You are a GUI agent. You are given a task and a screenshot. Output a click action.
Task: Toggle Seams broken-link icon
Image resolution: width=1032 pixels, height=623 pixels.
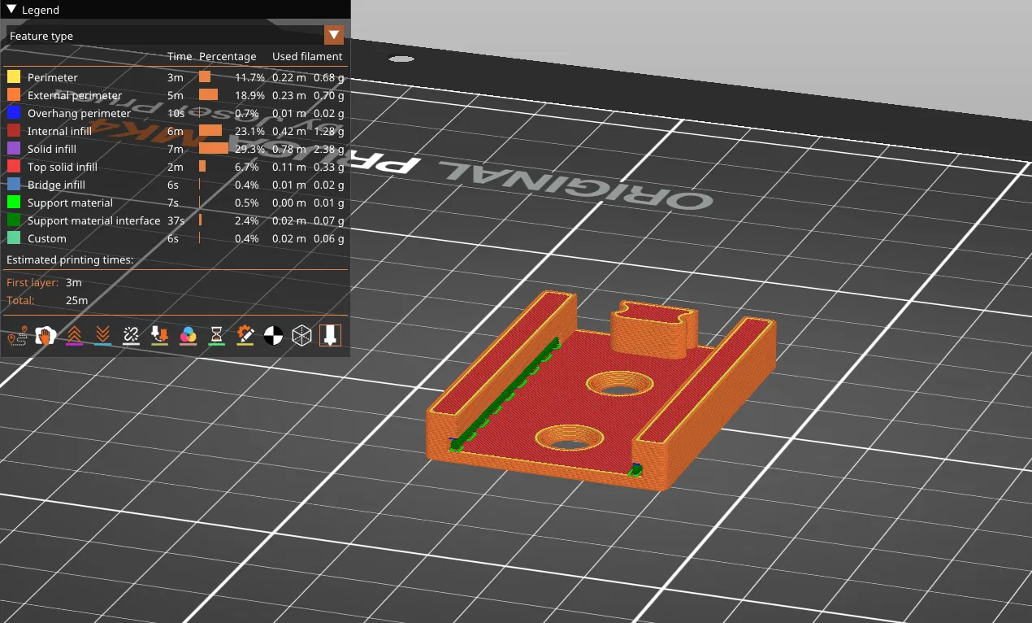[x=131, y=335]
